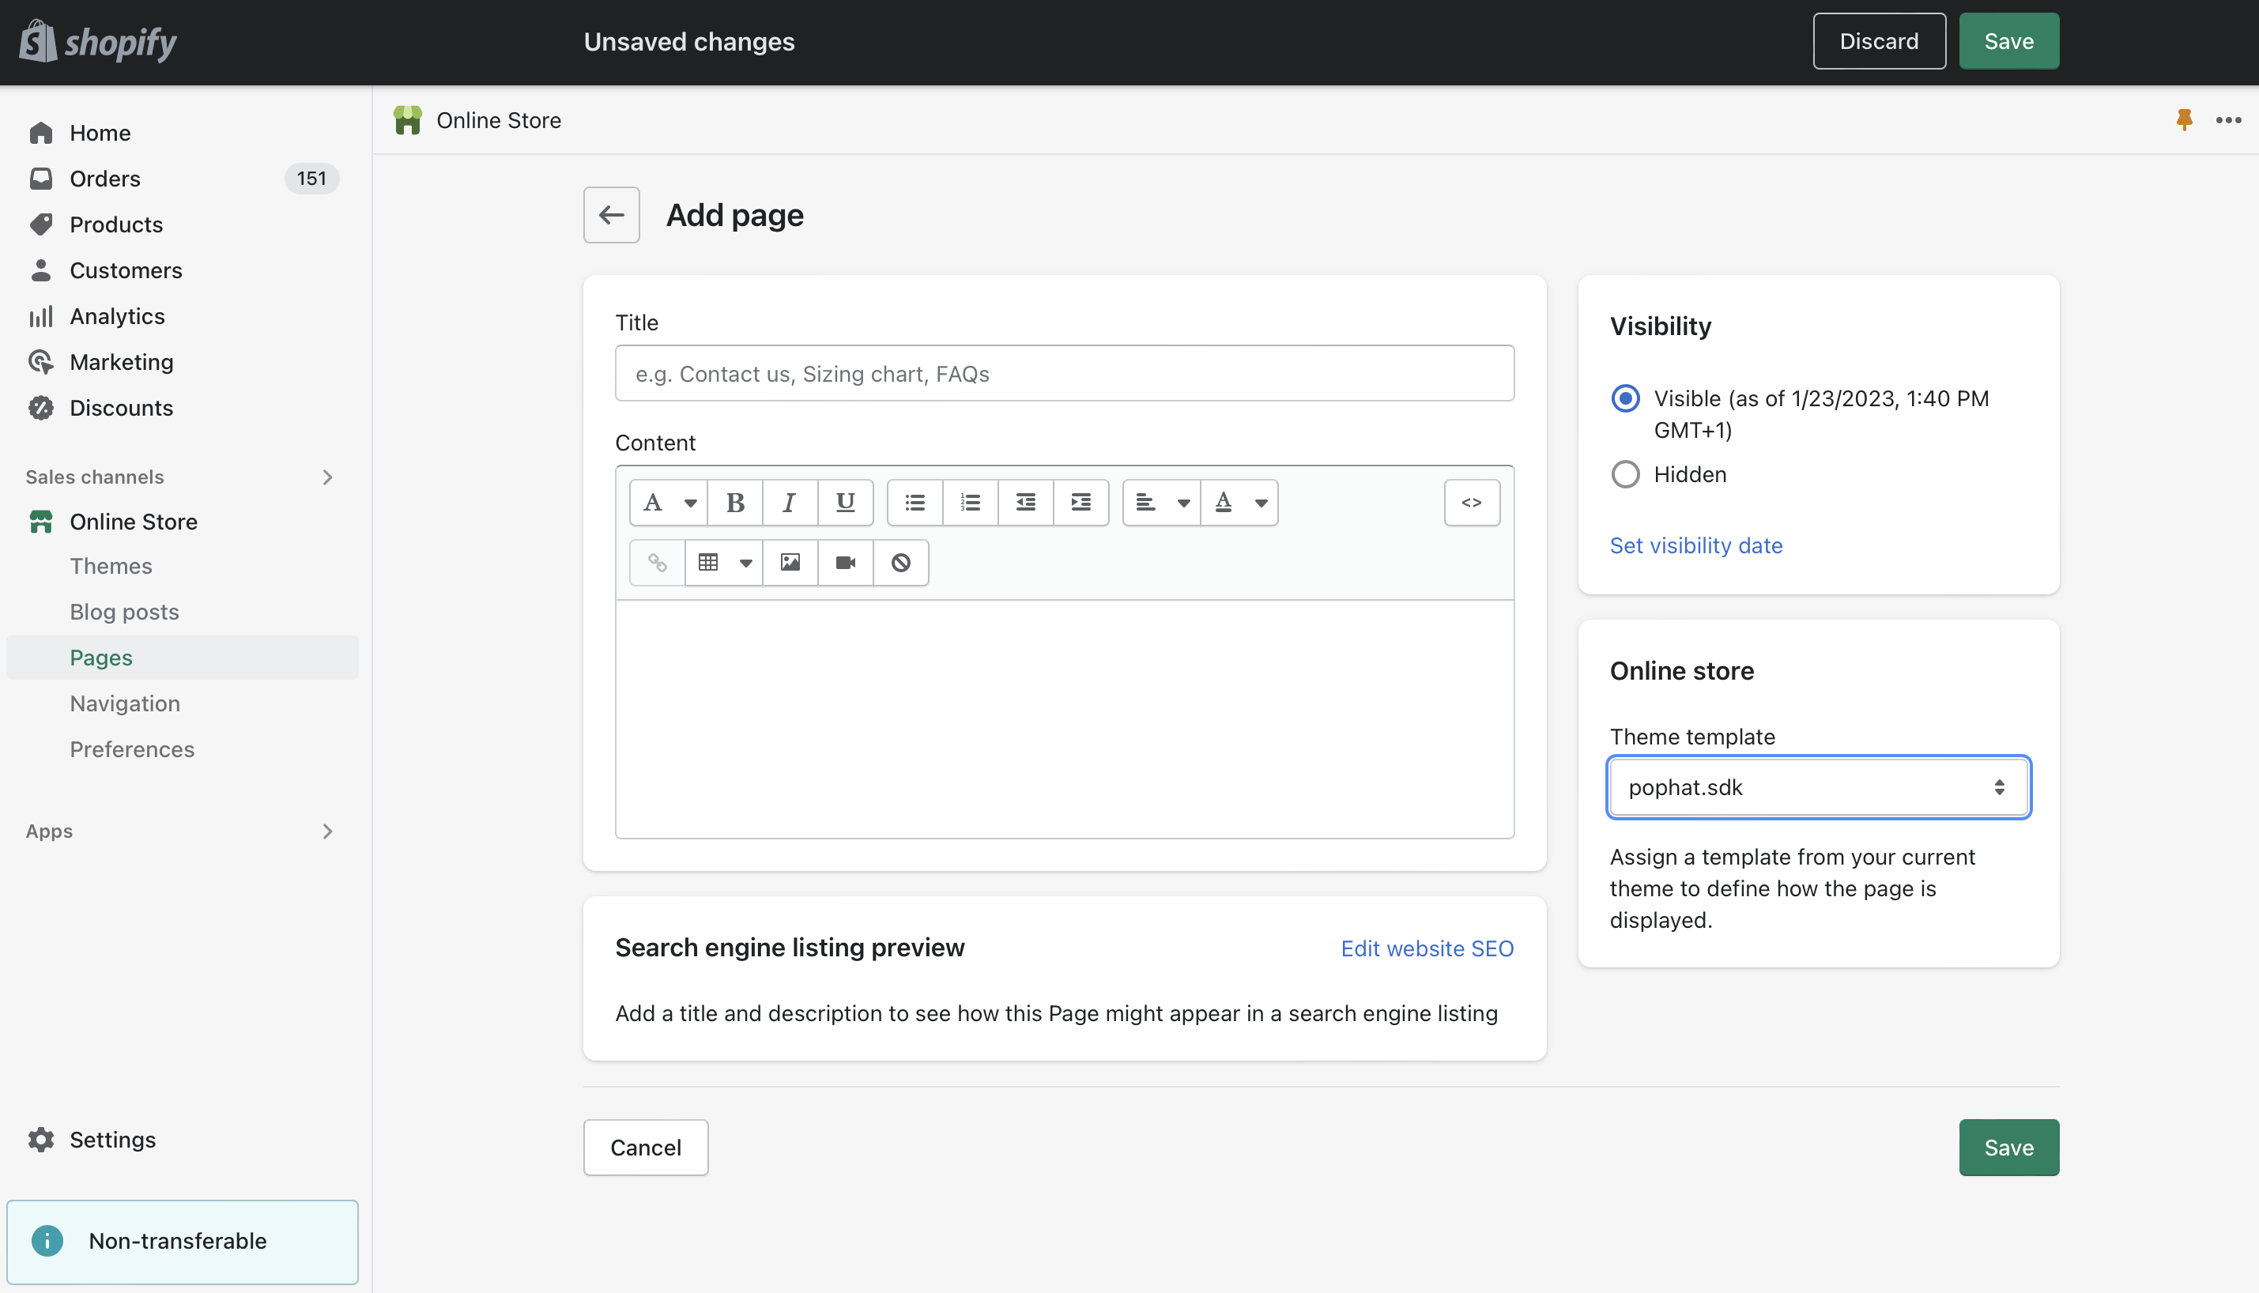Go to Blog posts in sidebar
Viewport: 2259px width, 1293px height.
pyautogui.click(x=124, y=612)
